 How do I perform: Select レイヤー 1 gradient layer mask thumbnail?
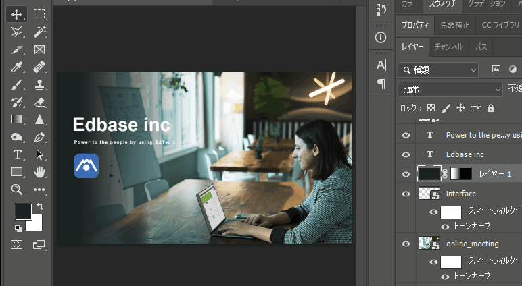click(x=461, y=174)
